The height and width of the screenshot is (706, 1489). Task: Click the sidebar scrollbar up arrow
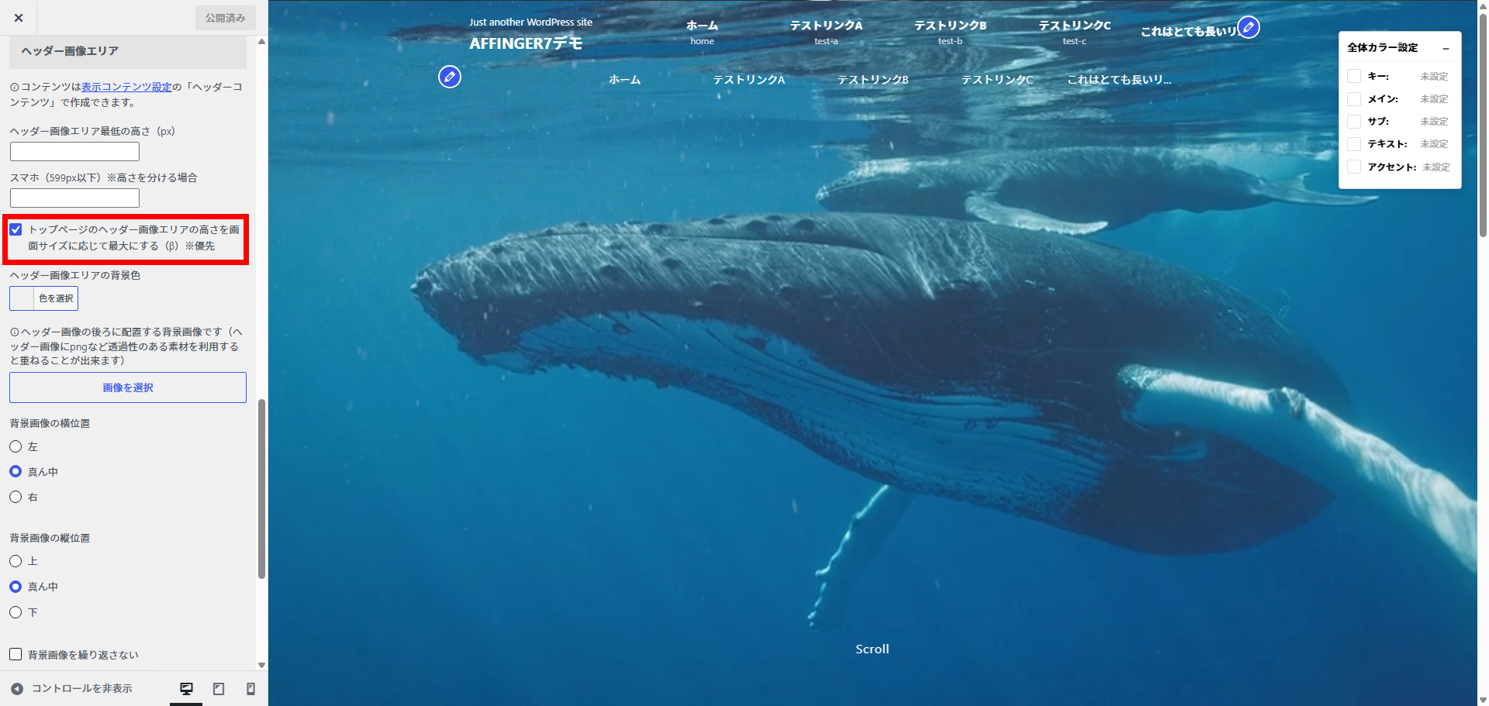(262, 41)
